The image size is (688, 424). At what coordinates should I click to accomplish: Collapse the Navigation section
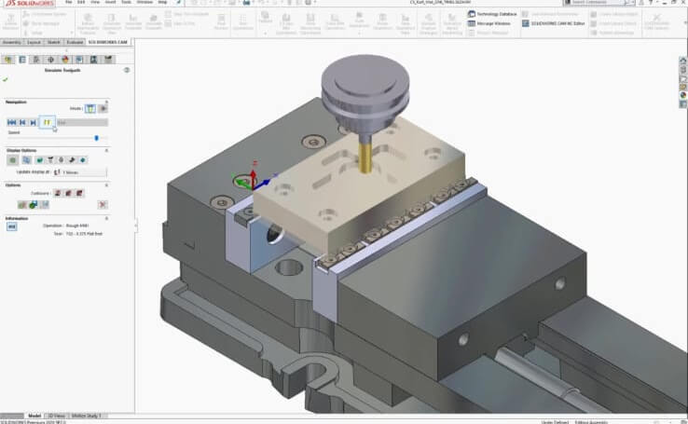pos(106,101)
